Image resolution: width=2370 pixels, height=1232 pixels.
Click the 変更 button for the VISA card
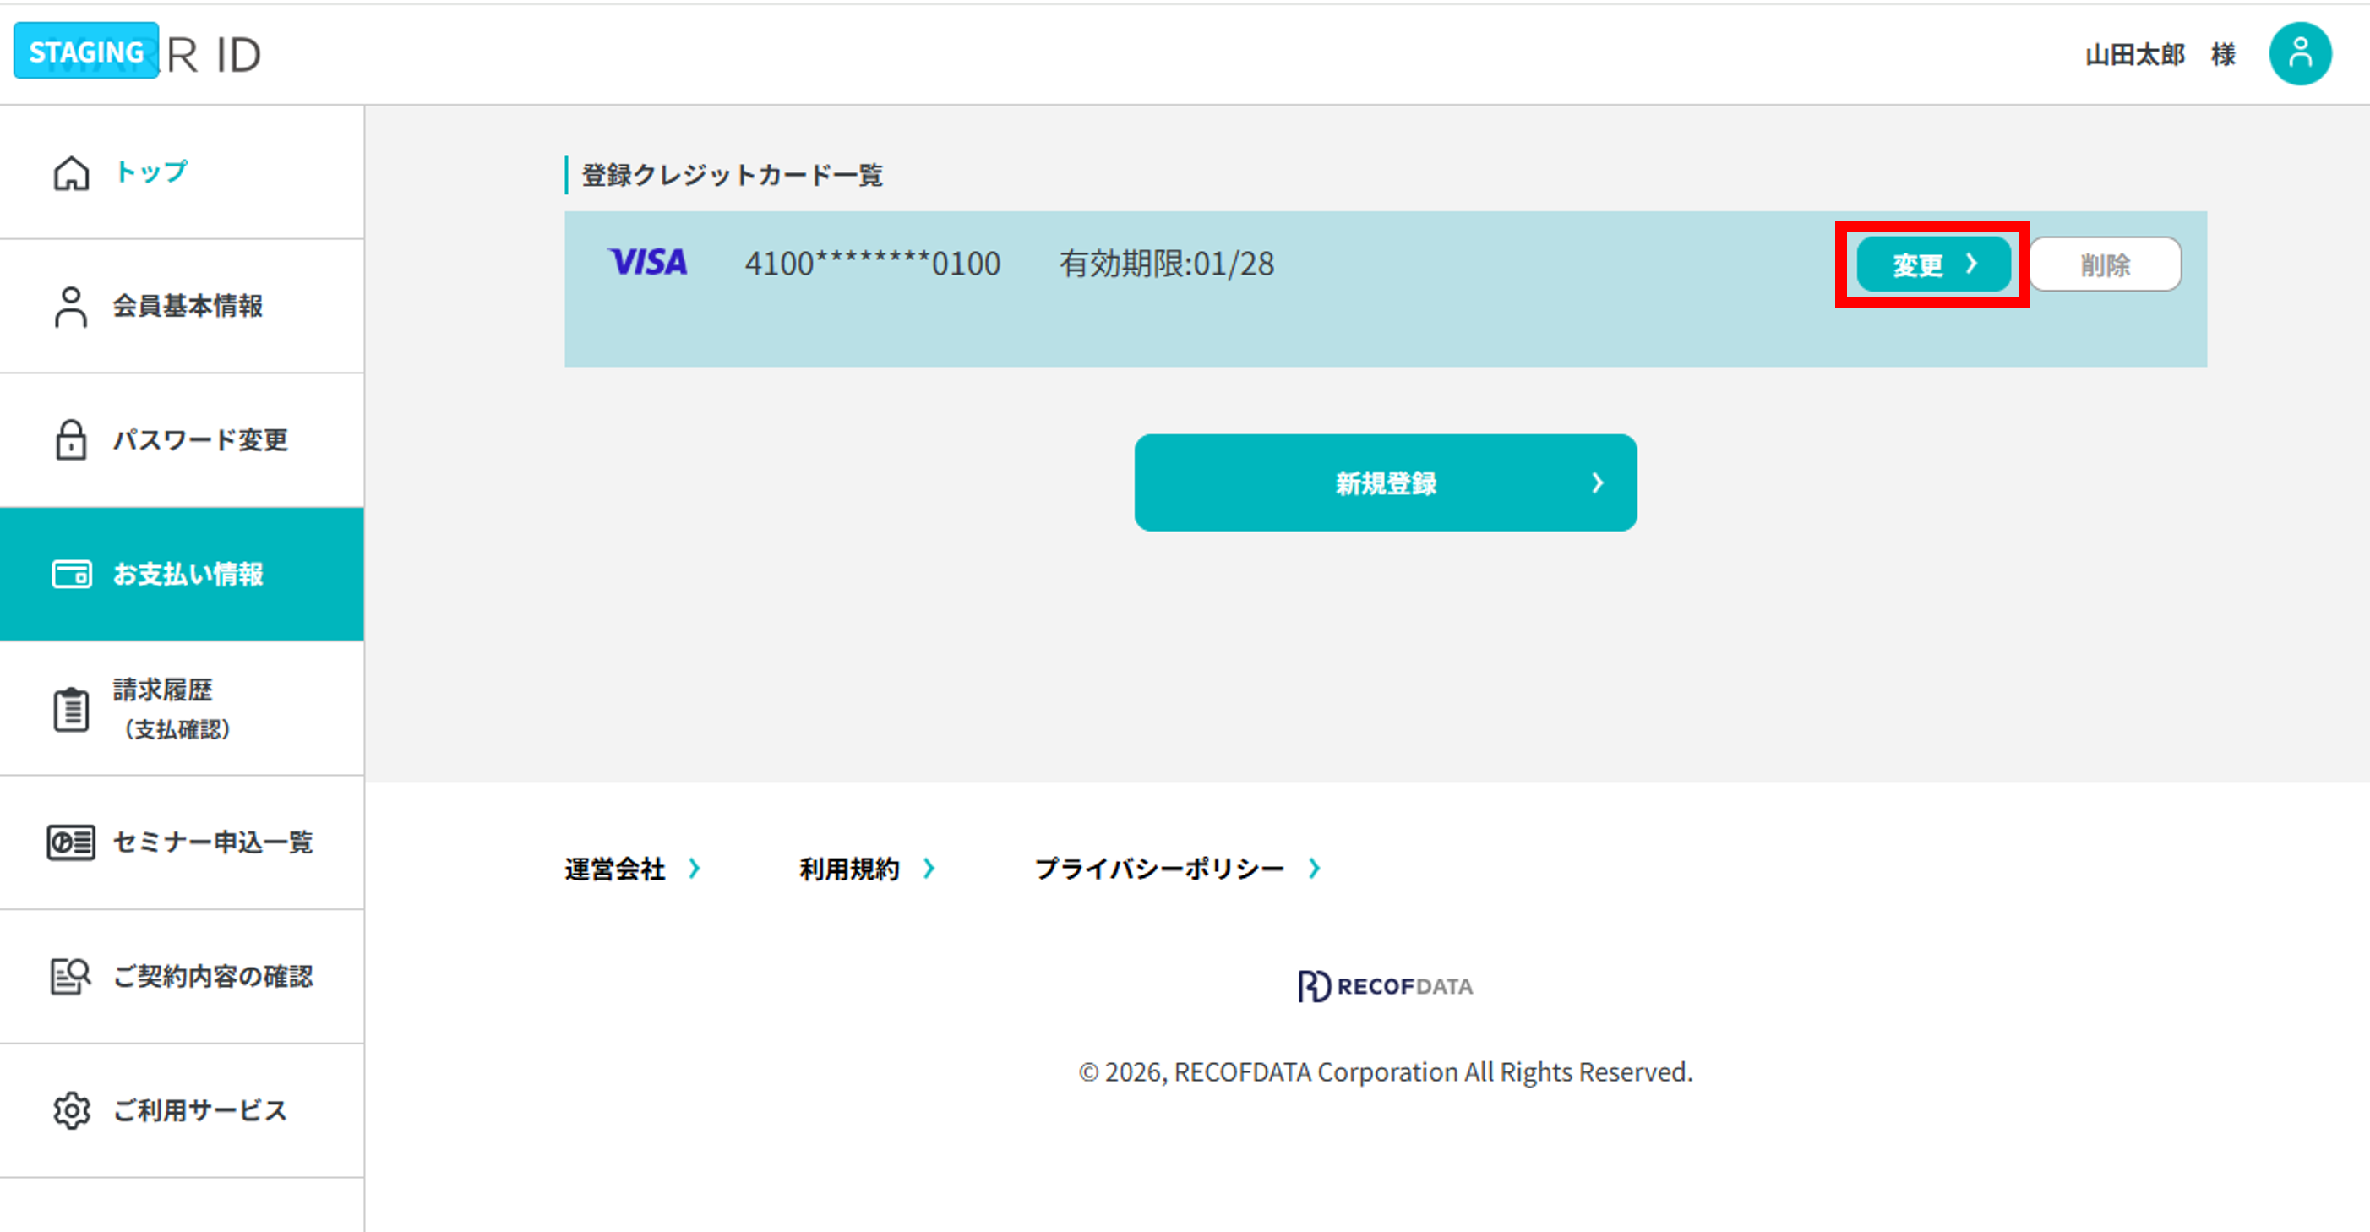[x=1933, y=265]
